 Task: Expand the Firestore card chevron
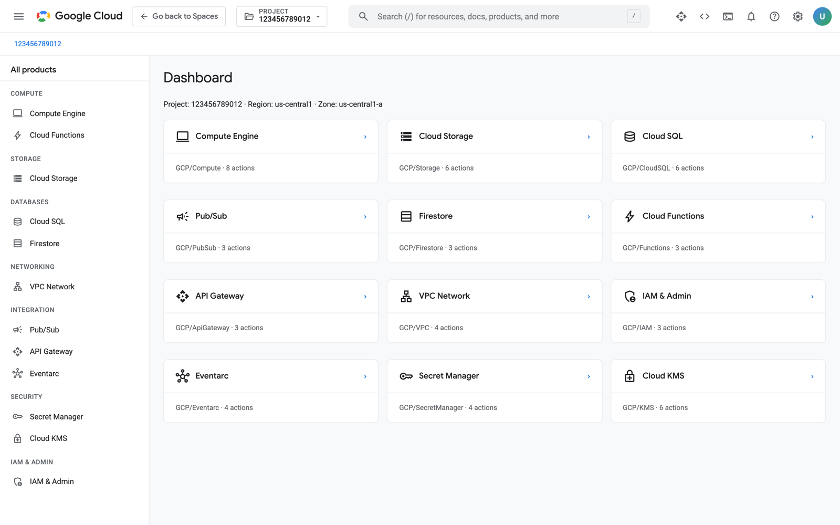point(589,216)
